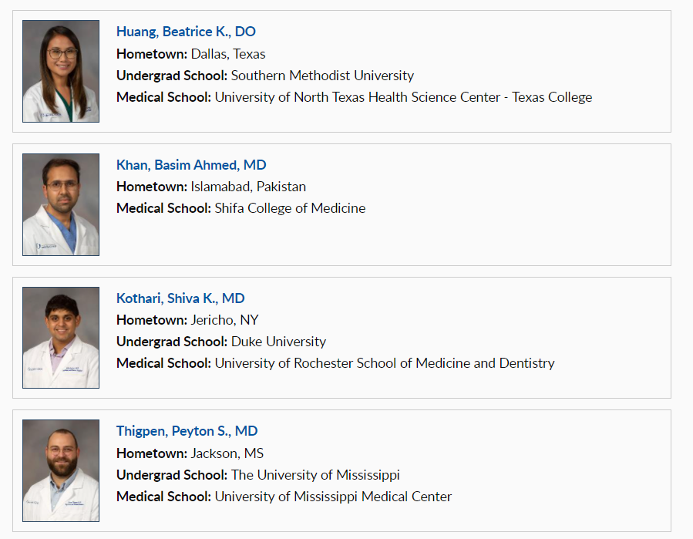Open the Thigpen, Peyton S., MD profile link
Screen dimensions: 693x539
(x=187, y=431)
